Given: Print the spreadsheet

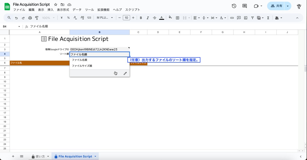Looking at the screenshot, I should point(30,18).
